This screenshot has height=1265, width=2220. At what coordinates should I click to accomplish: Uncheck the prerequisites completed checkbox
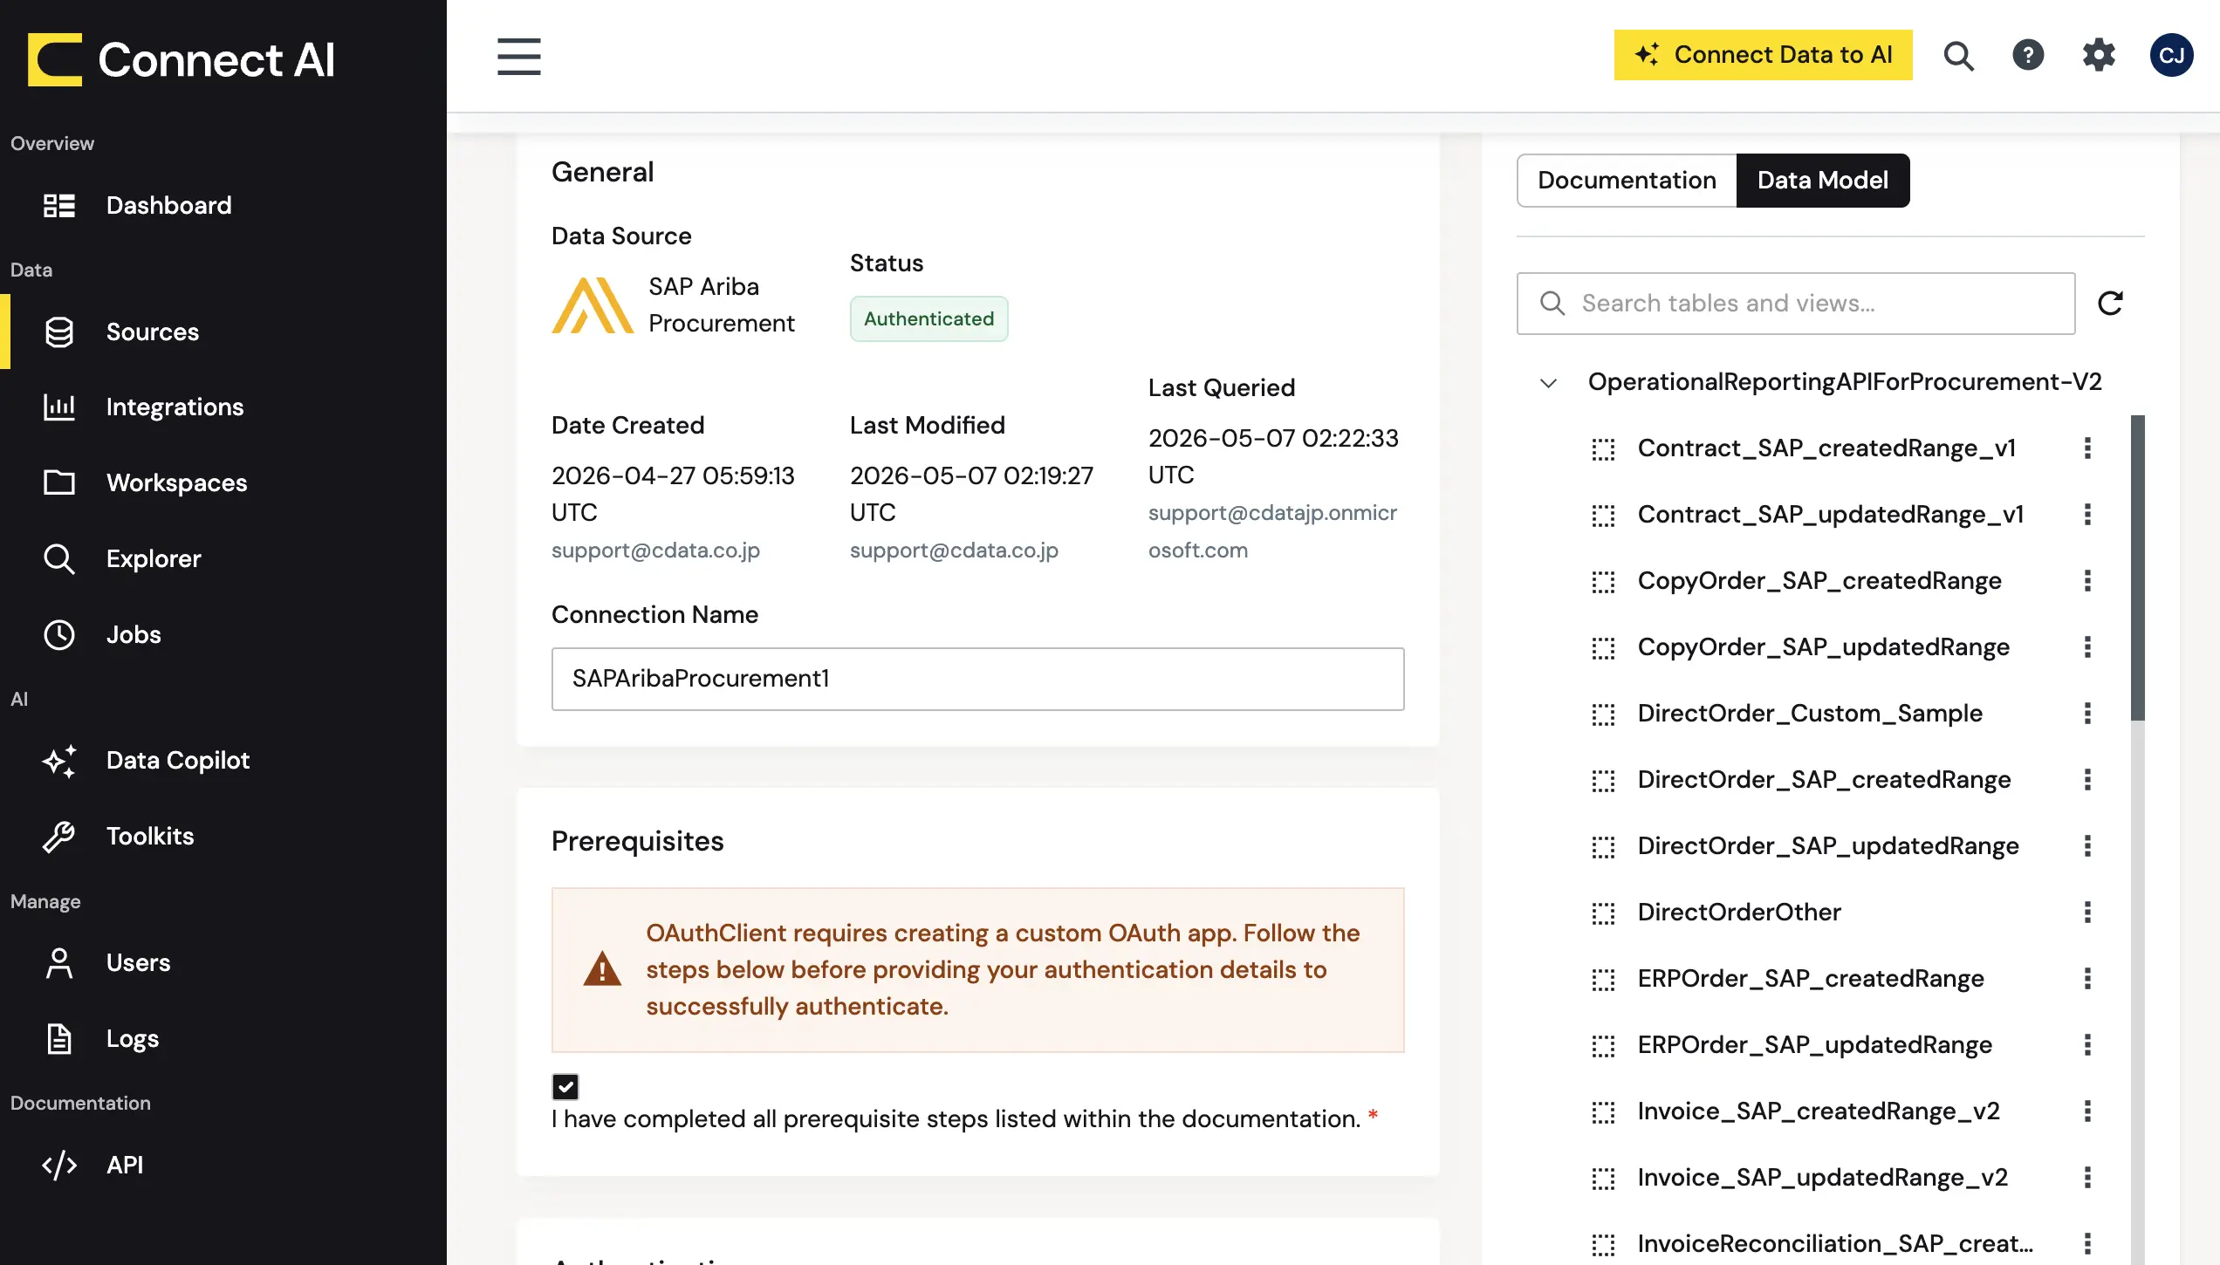pyautogui.click(x=565, y=1087)
